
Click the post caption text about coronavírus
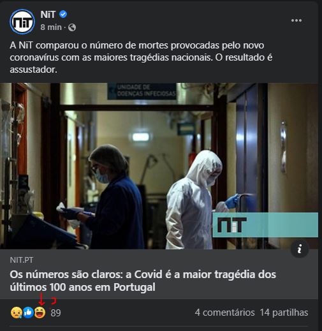(x=141, y=57)
